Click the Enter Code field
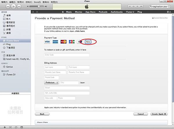Viewport: 174px width, 129px height. 67,55
